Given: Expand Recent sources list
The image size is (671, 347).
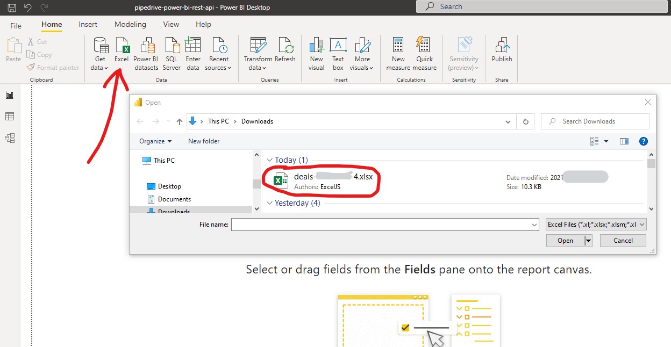Looking at the screenshot, I should pos(218,54).
